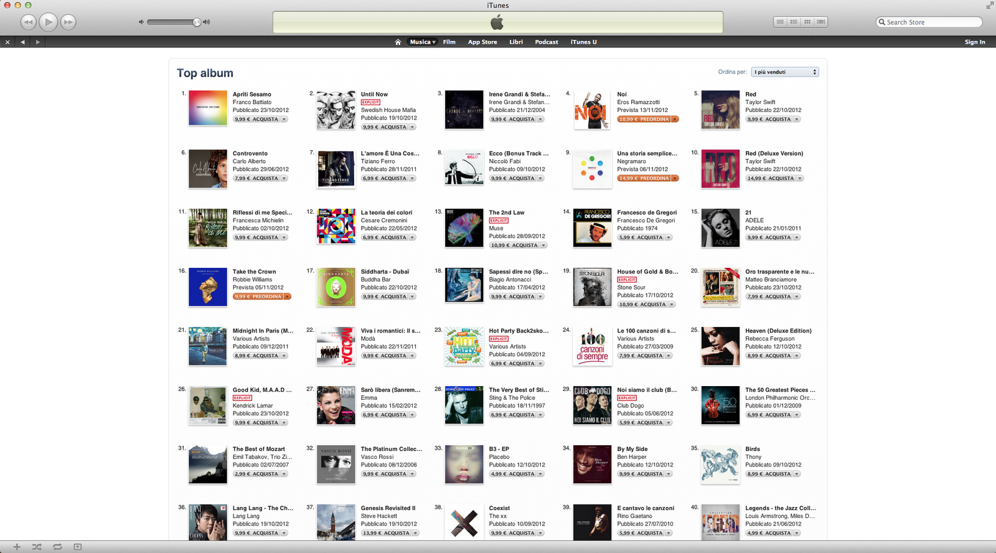This screenshot has width=996, height=553.
Task: Click the next track fast-forward button
Action: click(68, 22)
